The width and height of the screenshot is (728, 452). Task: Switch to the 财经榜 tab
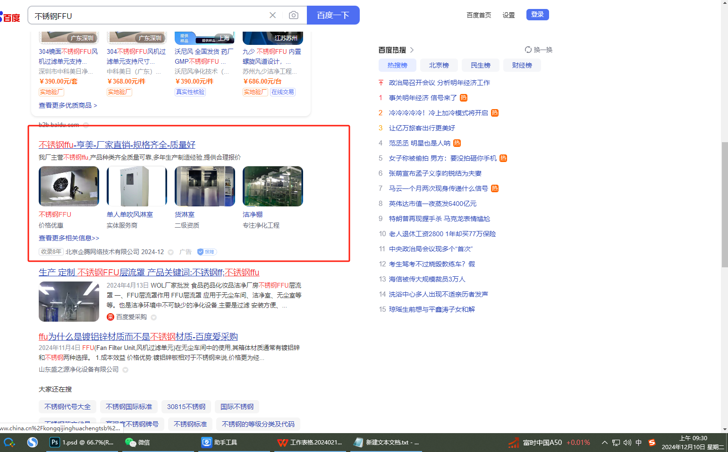coord(522,65)
